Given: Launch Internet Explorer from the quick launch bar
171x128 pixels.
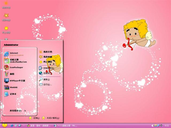Looking at the screenshot, I should coord(12,126).
